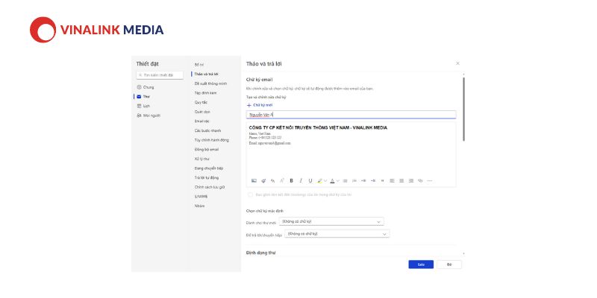Open the font size tool
The width and height of the screenshot is (597, 298).
272,181
